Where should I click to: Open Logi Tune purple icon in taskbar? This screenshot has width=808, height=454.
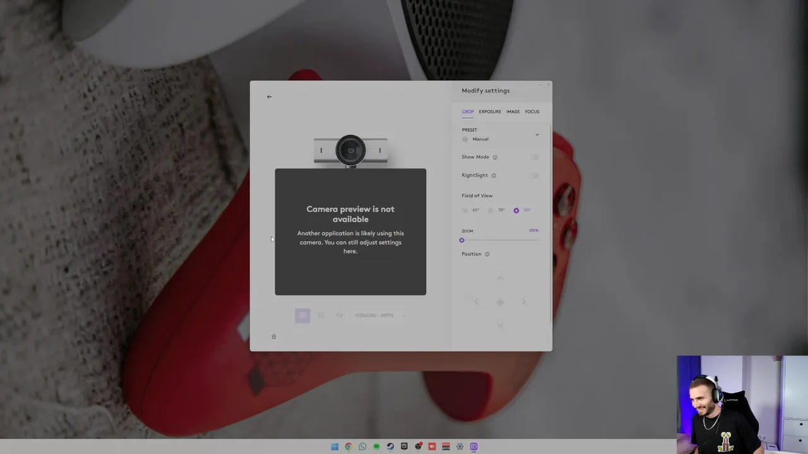tap(473, 446)
